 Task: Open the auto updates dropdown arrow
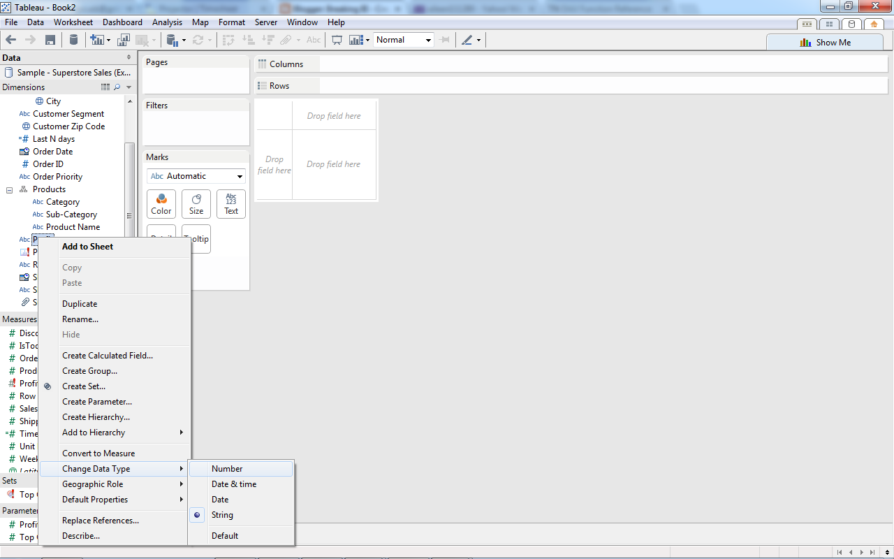click(x=184, y=40)
